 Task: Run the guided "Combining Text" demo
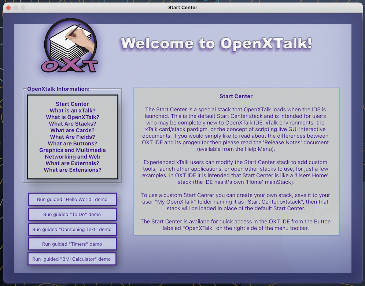click(72, 229)
